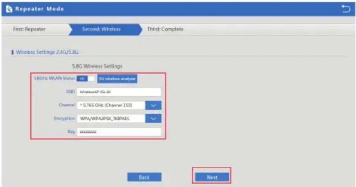Click the Back button
The width and height of the screenshot is (356, 187).
(145, 177)
